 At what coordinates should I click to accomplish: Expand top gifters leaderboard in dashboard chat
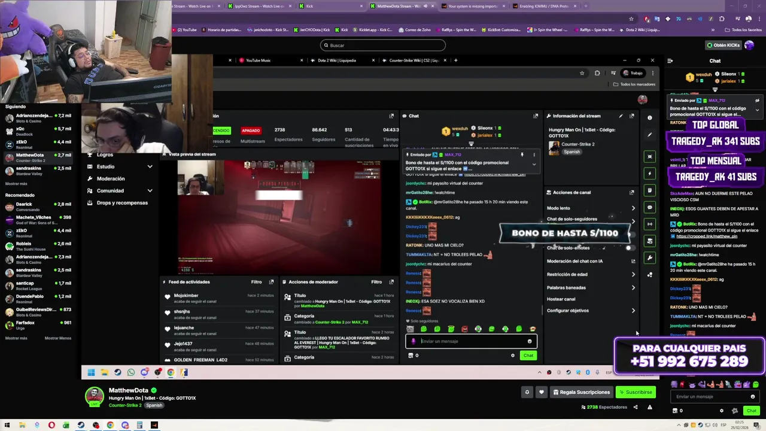pos(471,144)
